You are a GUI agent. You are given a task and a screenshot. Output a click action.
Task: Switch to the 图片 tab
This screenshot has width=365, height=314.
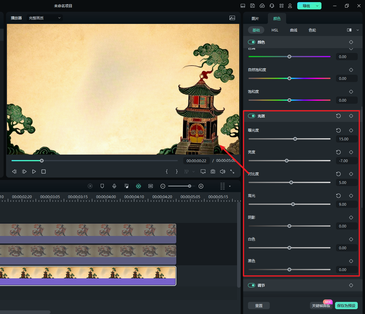(255, 18)
